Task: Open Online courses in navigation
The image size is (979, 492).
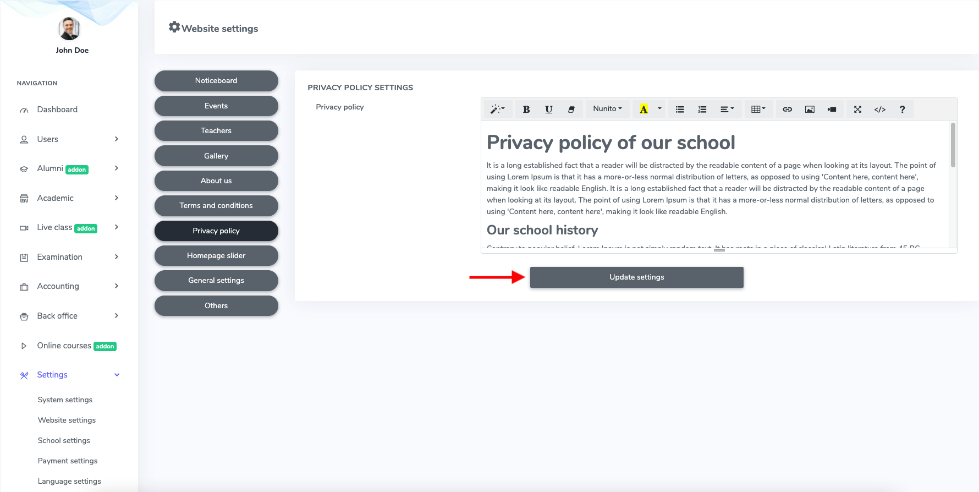Action: [x=64, y=346]
